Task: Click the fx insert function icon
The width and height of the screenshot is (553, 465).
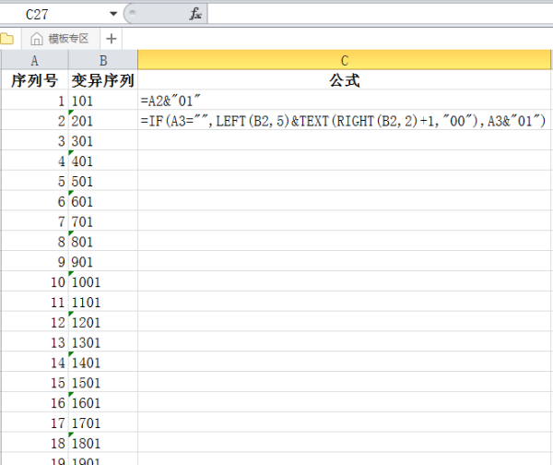Action: [195, 14]
